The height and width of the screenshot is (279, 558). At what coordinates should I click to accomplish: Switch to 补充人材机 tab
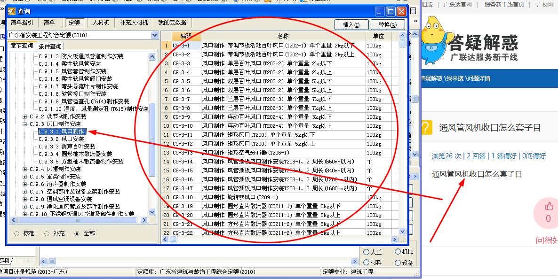(x=134, y=23)
